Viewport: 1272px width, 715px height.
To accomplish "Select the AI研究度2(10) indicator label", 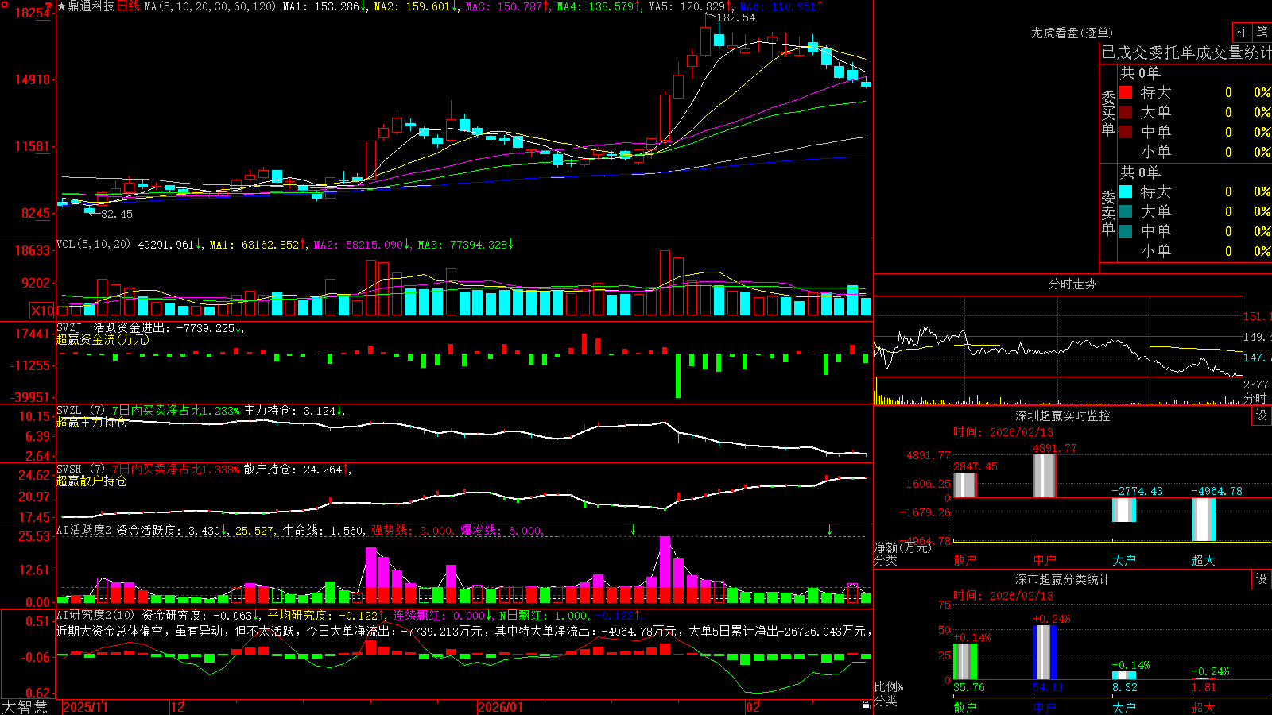I will 95,615.
